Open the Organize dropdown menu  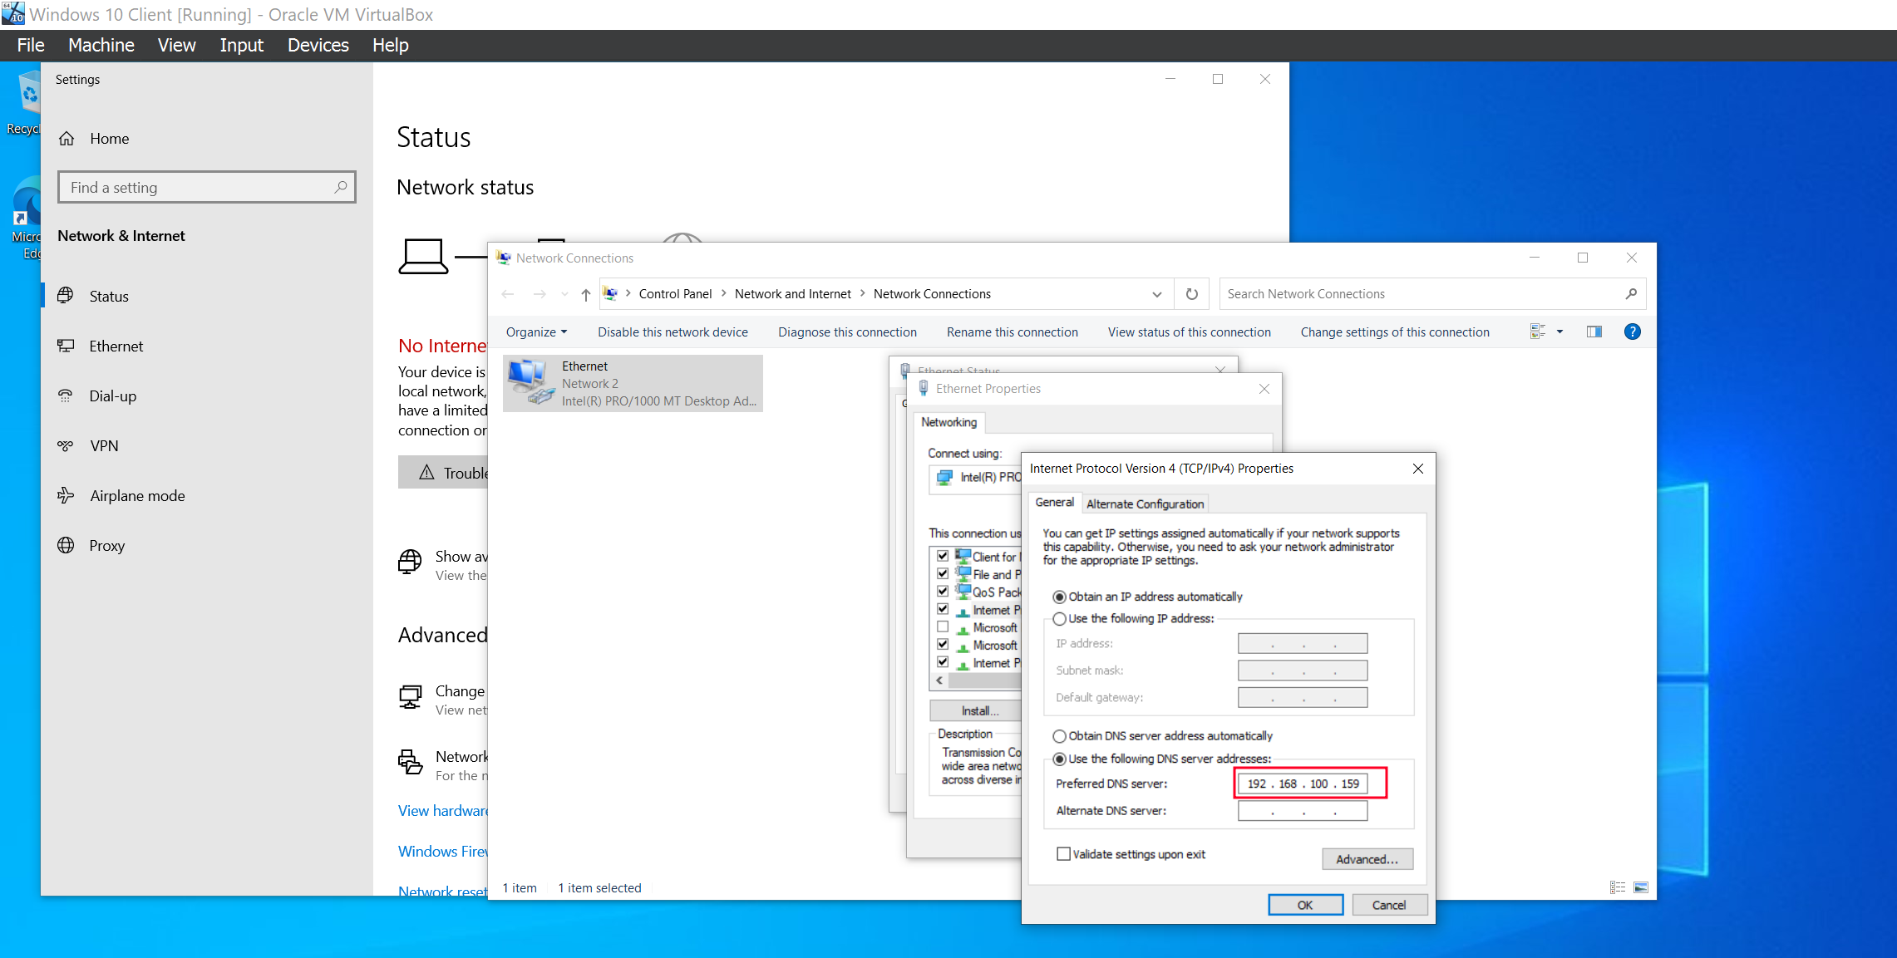tap(536, 332)
